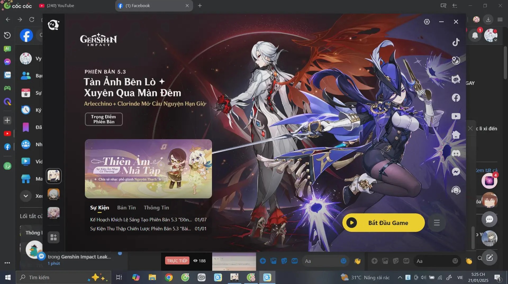508x284 pixels.
Task: Open the Facebook notifications bell
Action: [x=475, y=35]
